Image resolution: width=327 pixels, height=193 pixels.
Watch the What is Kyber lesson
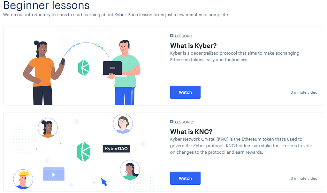pyautogui.click(x=185, y=92)
